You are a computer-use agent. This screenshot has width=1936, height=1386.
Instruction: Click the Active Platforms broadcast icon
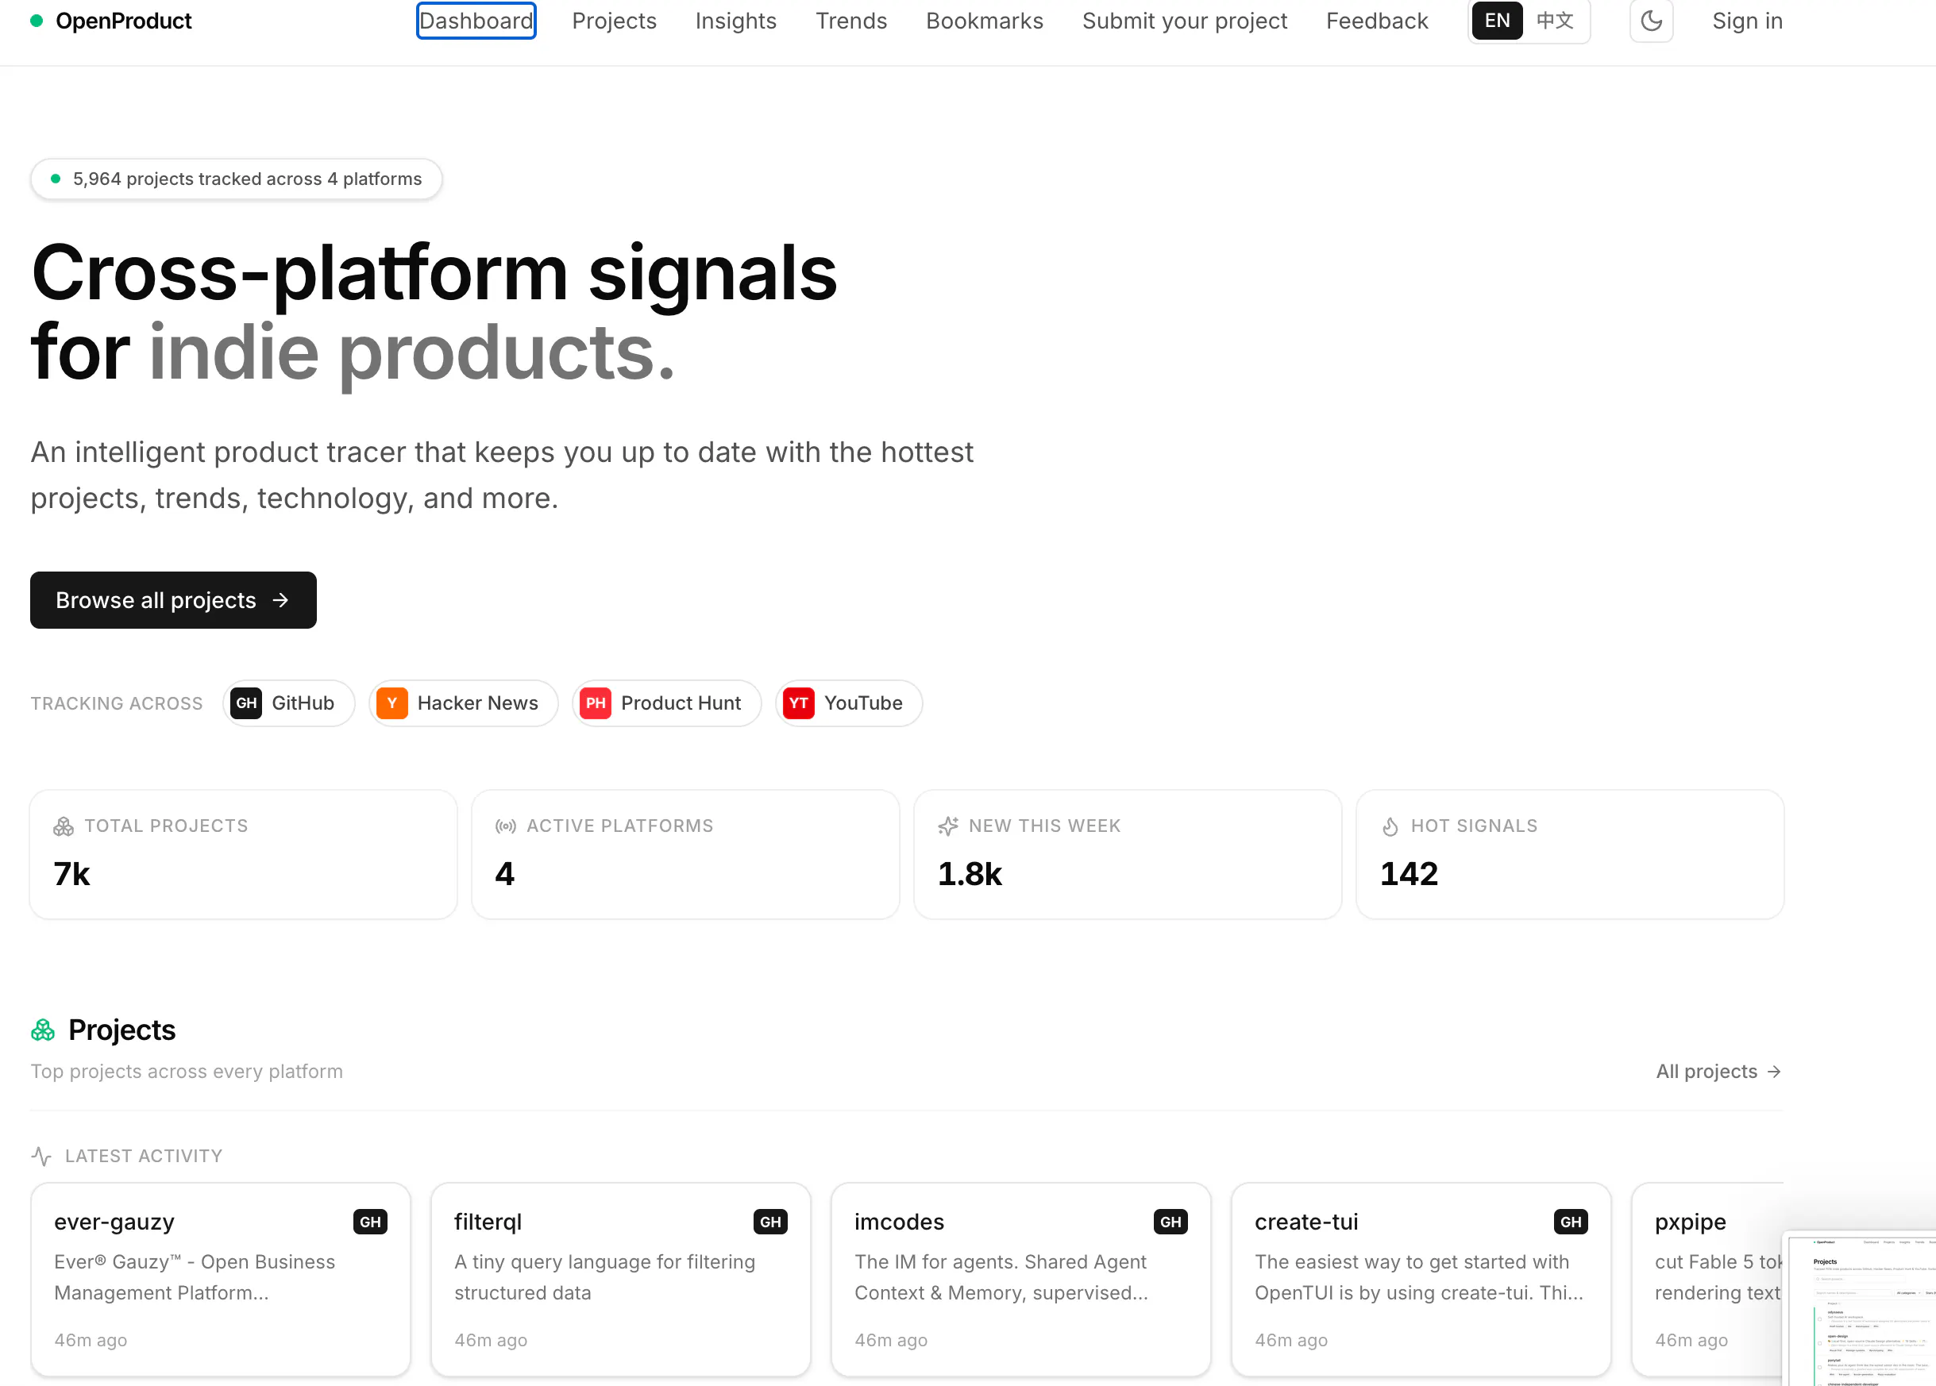click(x=505, y=826)
